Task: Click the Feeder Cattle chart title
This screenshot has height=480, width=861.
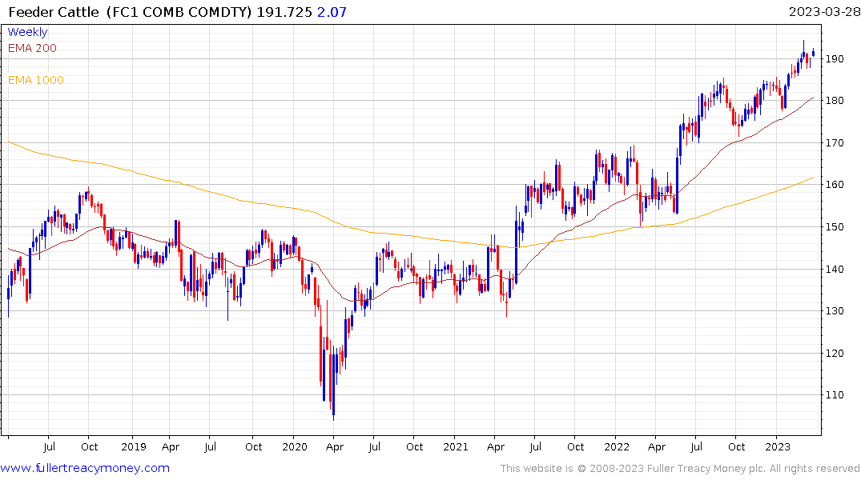Action: point(54,12)
